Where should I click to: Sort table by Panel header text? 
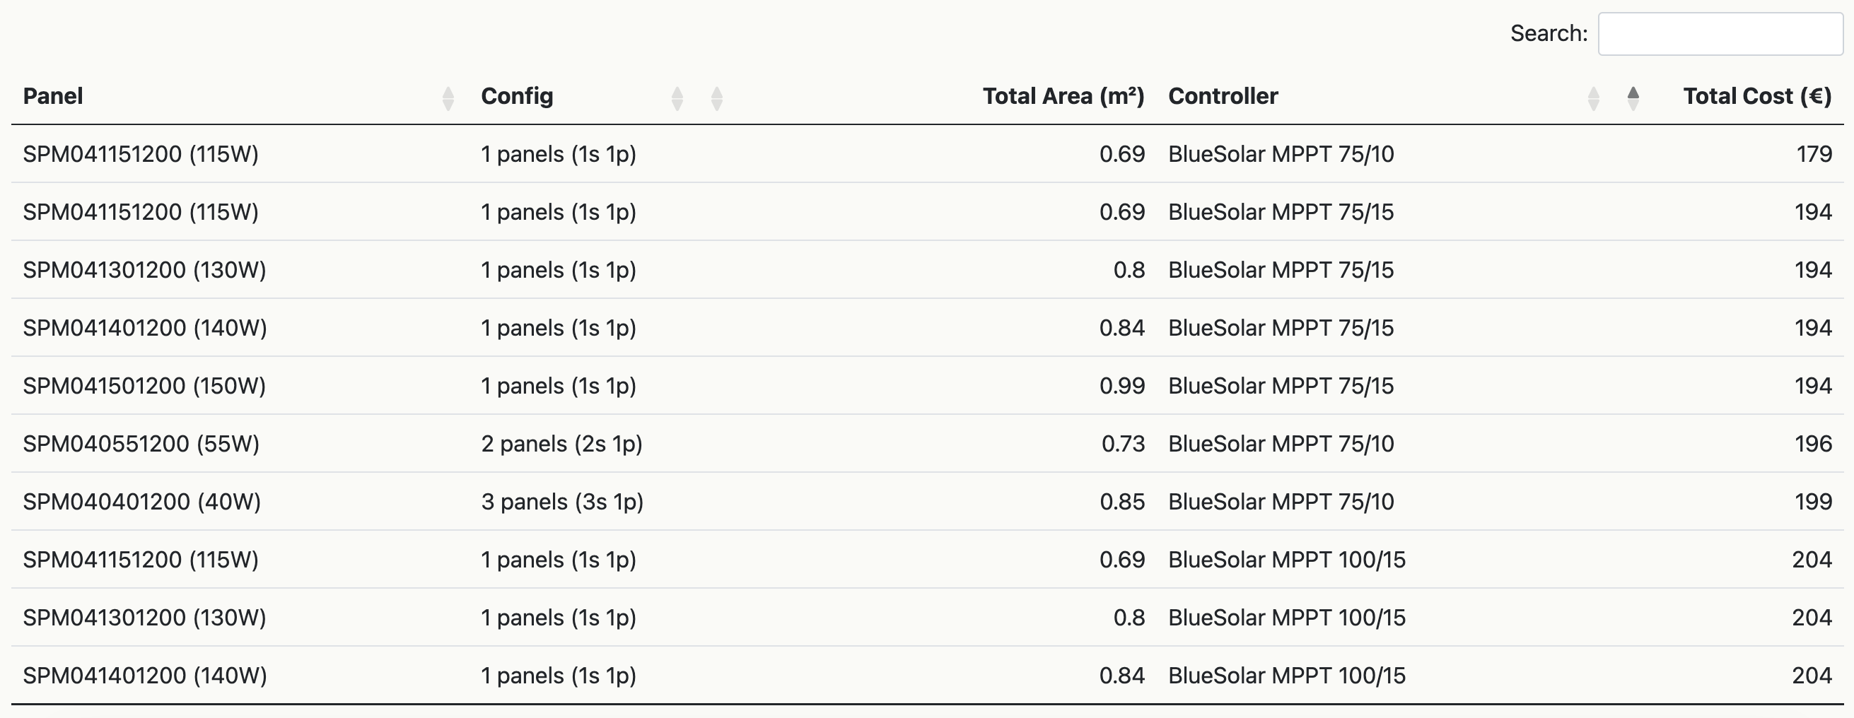pos(53,96)
